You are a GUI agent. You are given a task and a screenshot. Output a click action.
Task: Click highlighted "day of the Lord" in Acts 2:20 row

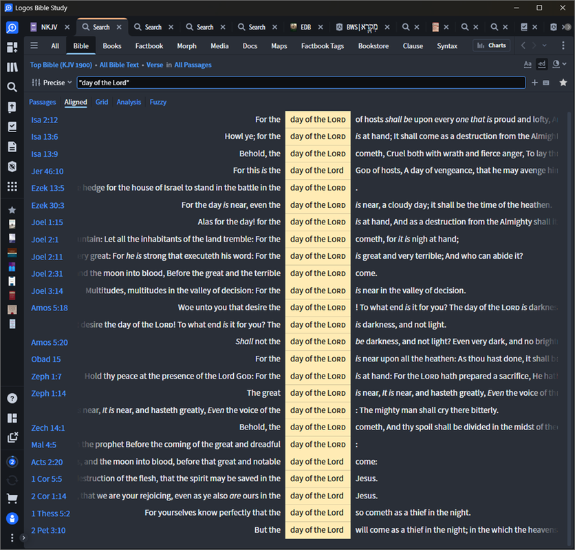pyautogui.click(x=317, y=462)
